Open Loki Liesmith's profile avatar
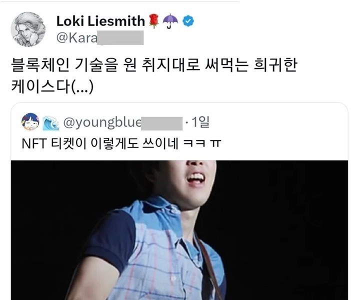 pyautogui.click(x=28, y=29)
